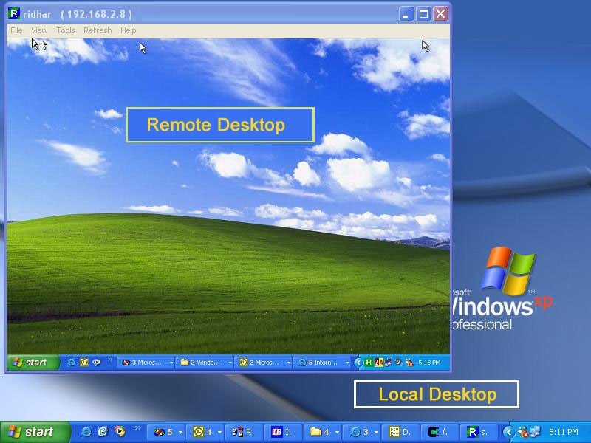Open Windows Media Player in local quick launch
591x443 pixels.
click(120, 432)
